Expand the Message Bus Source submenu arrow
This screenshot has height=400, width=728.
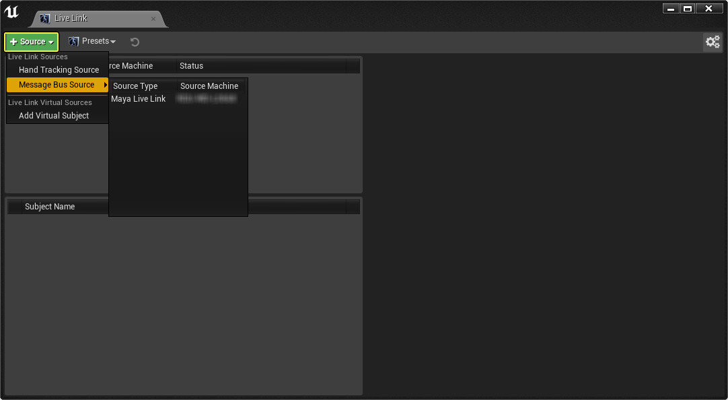tap(106, 85)
